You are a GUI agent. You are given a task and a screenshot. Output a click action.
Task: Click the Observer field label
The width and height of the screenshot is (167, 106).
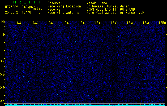[x=55, y=3]
